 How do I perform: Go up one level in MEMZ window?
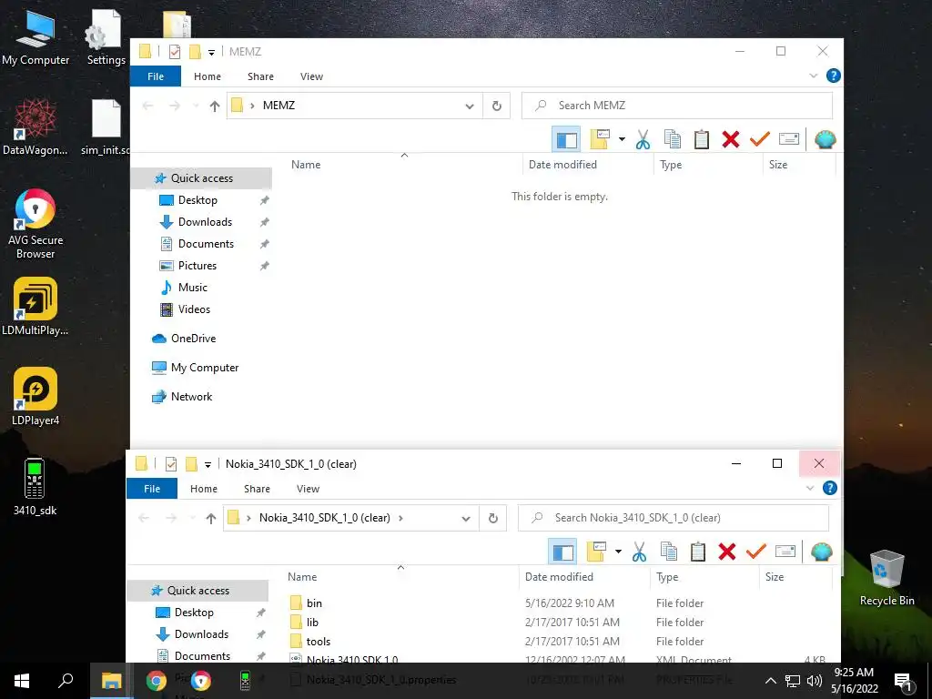(215, 106)
